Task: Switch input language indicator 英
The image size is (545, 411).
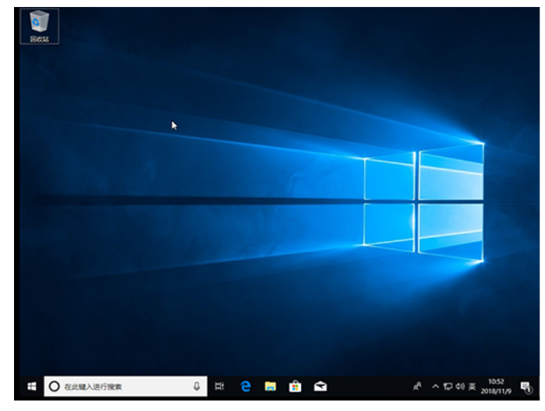Action: 472,386
